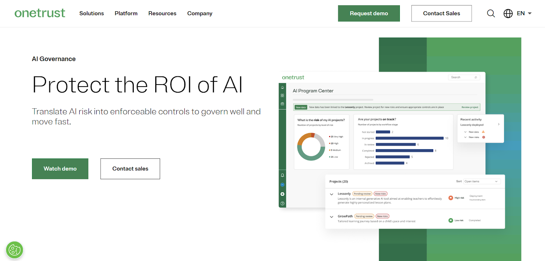Click the New data tag in banner
The height and width of the screenshot is (261, 545).
[301, 107]
